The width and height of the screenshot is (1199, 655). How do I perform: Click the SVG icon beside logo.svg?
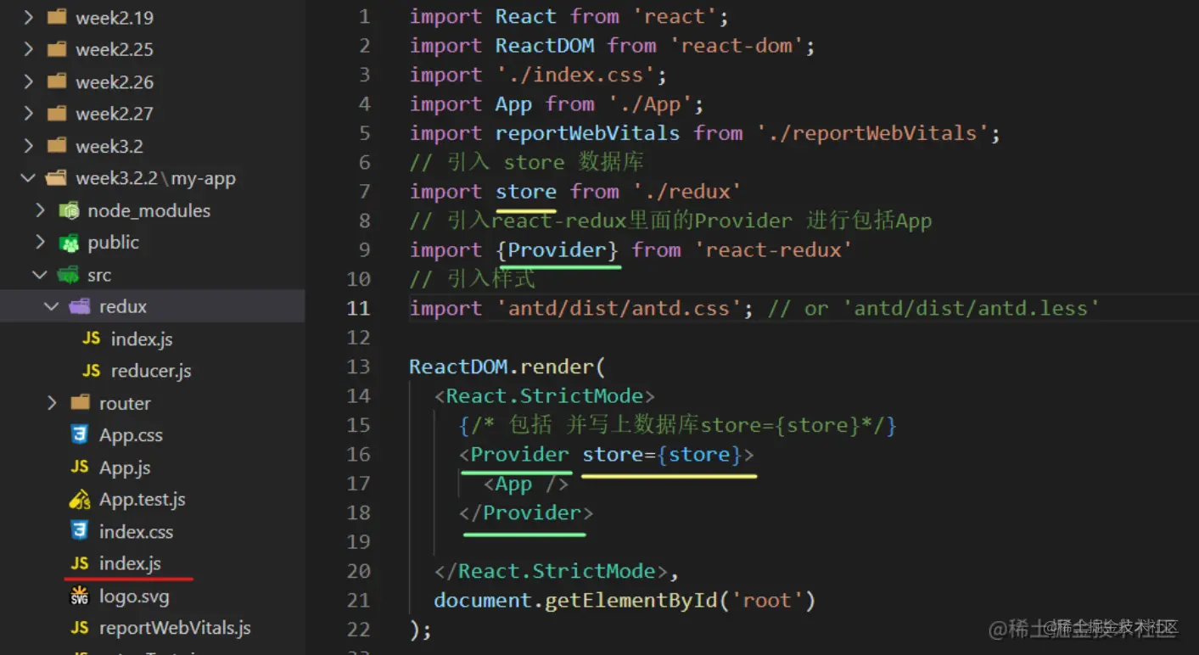point(80,596)
